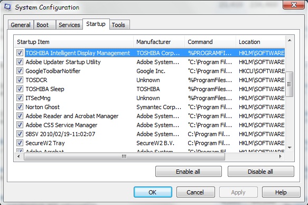Click the horizontal scrollbar thumb
Image resolution: width=308 pixels, height=205 pixels.
pyautogui.click(x=124, y=157)
